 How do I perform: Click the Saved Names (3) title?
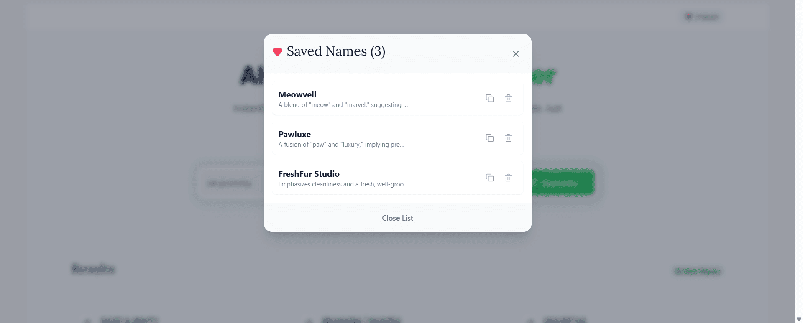336,51
